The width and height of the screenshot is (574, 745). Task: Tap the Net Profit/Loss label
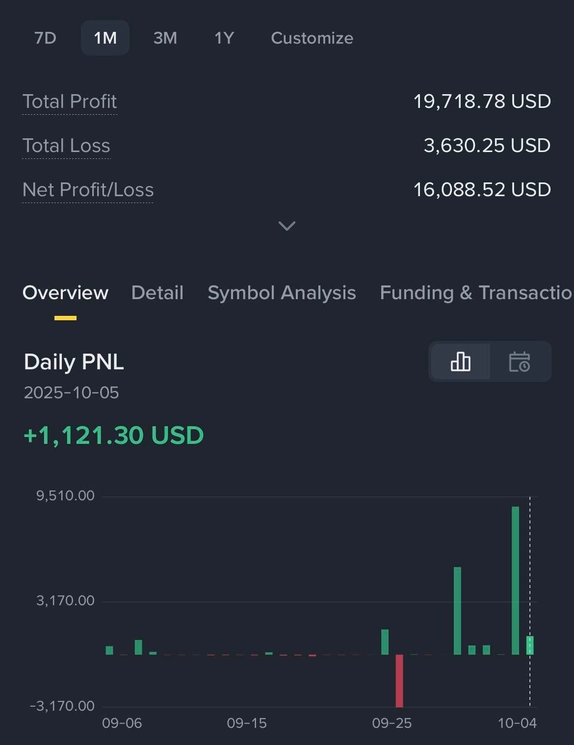[88, 190]
